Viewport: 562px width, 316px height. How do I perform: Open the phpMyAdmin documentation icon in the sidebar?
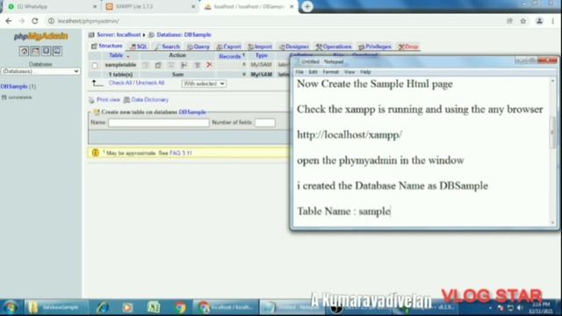coord(46,51)
